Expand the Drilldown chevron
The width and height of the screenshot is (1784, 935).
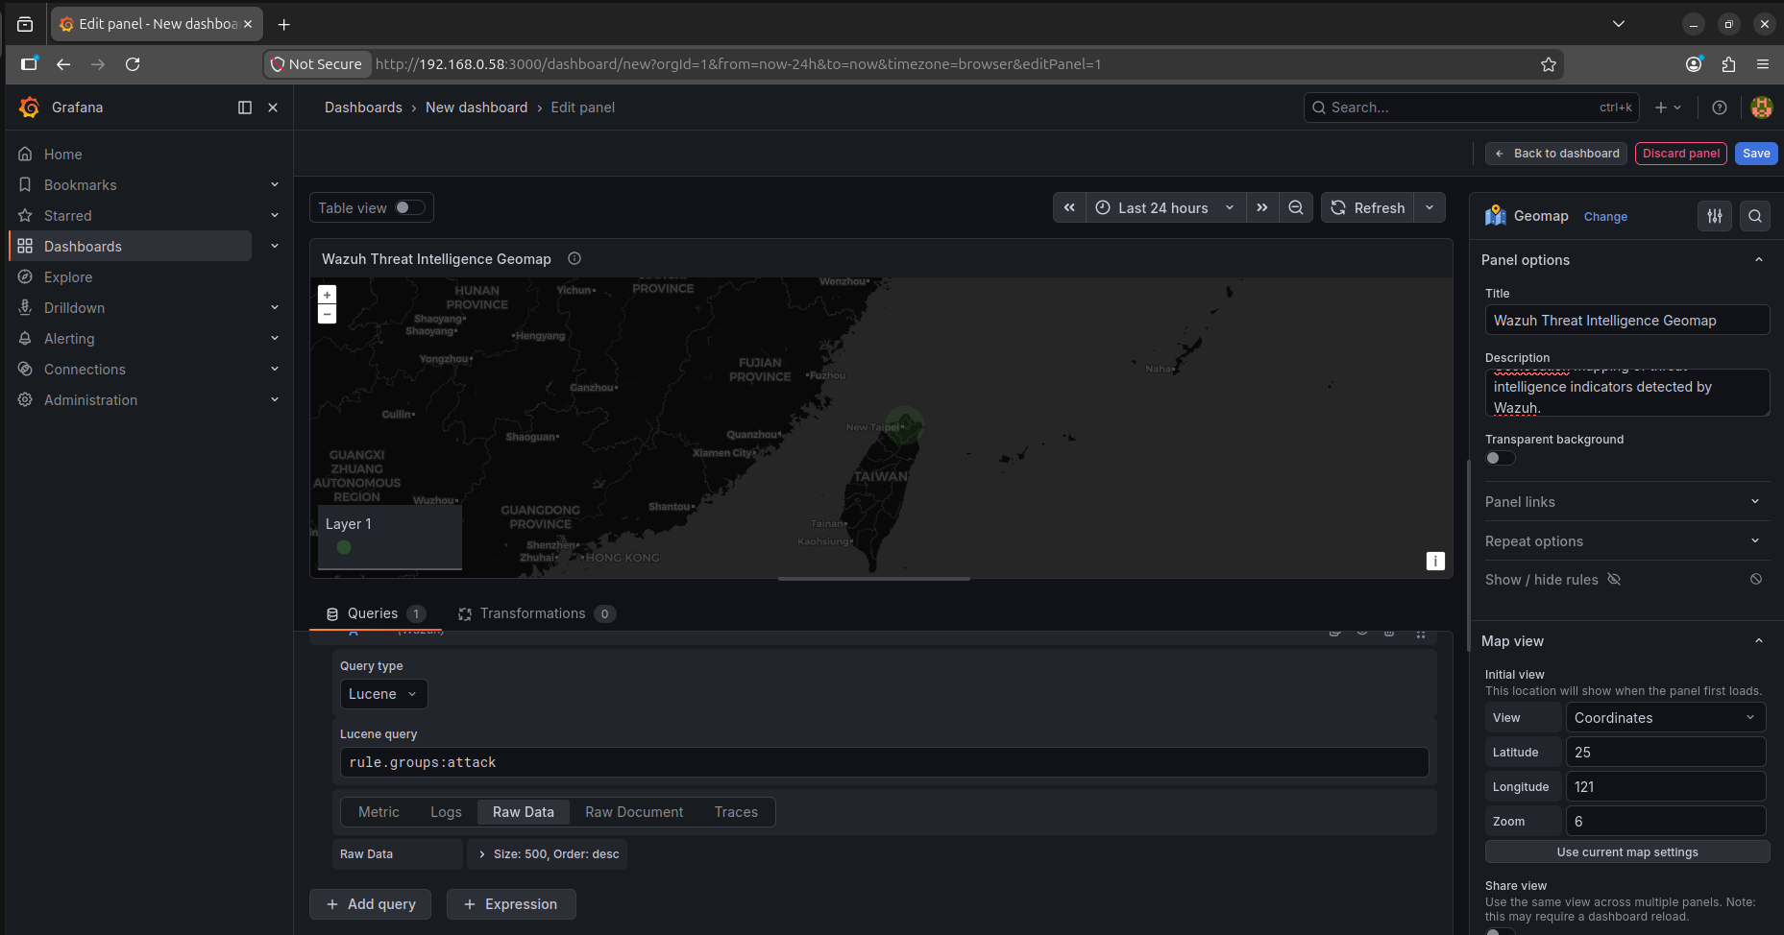pyautogui.click(x=275, y=307)
